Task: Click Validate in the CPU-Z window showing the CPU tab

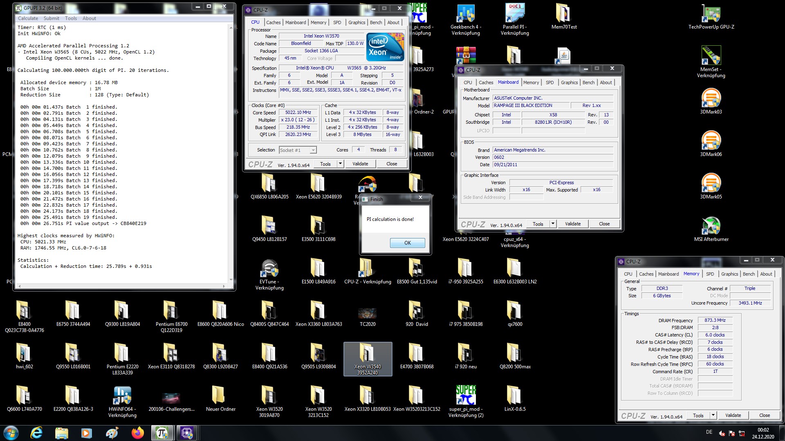Action: [x=360, y=164]
